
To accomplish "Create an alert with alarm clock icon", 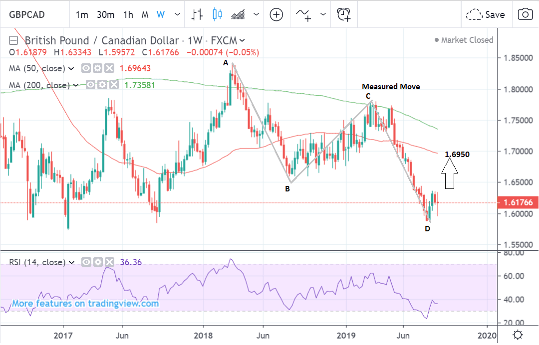I will 343,14.
